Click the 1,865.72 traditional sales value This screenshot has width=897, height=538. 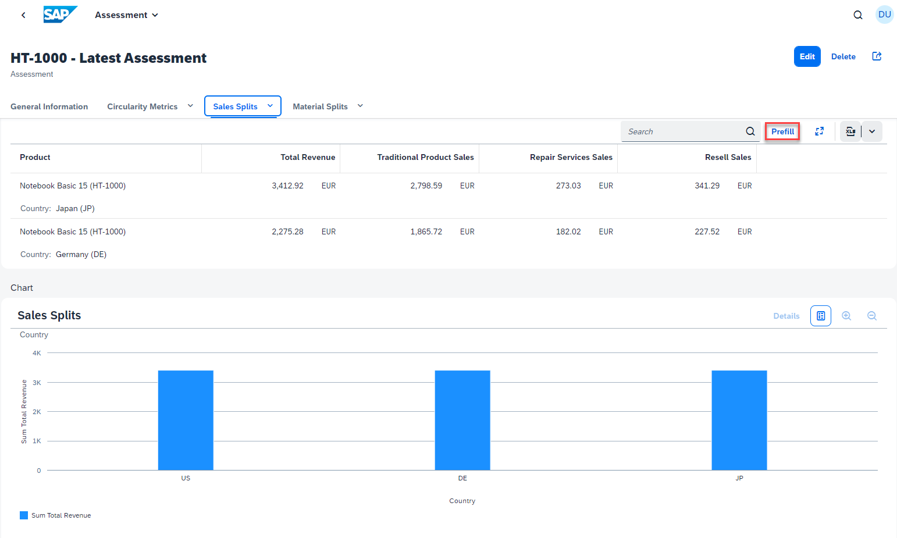pos(426,231)
